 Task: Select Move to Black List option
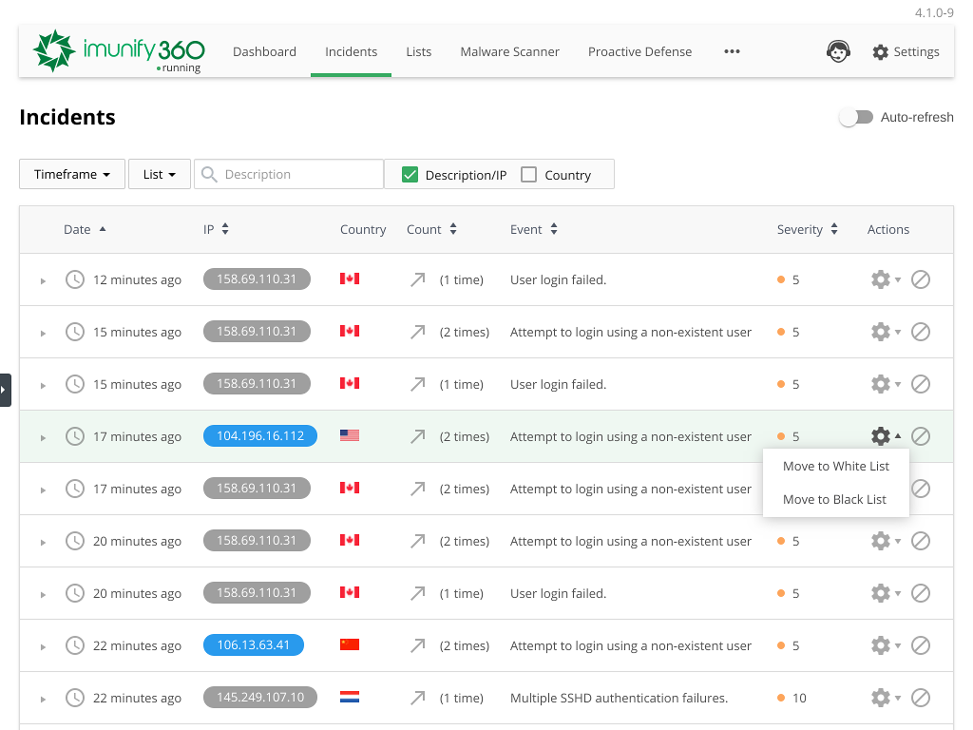pos(835,499)
